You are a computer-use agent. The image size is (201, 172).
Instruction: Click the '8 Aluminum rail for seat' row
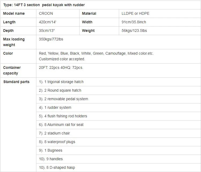click(x=61, y=125)
